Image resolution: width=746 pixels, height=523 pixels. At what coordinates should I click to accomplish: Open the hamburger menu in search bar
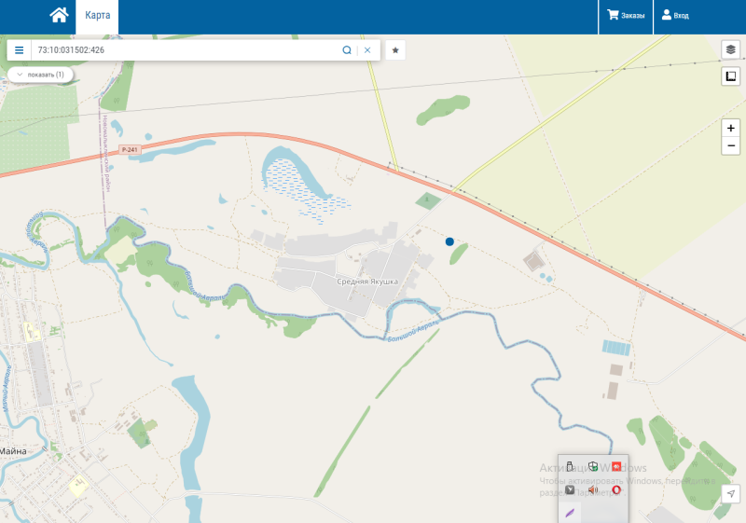[19, 50]
